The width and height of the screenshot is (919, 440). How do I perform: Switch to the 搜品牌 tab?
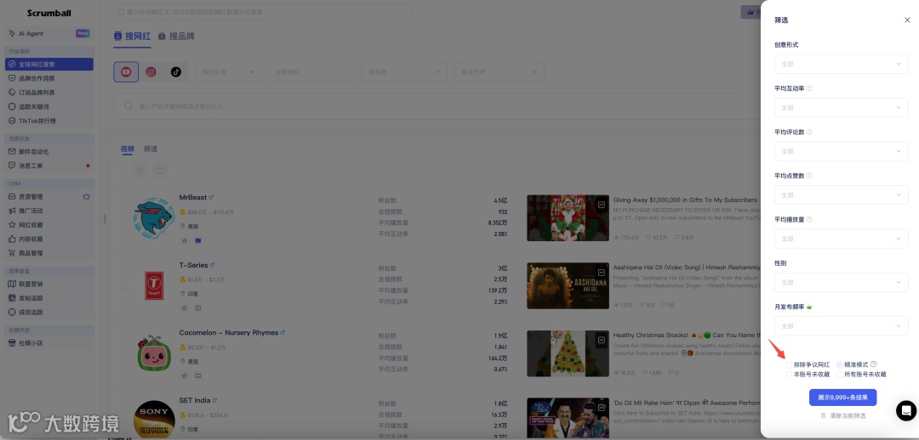coord(176,37)
